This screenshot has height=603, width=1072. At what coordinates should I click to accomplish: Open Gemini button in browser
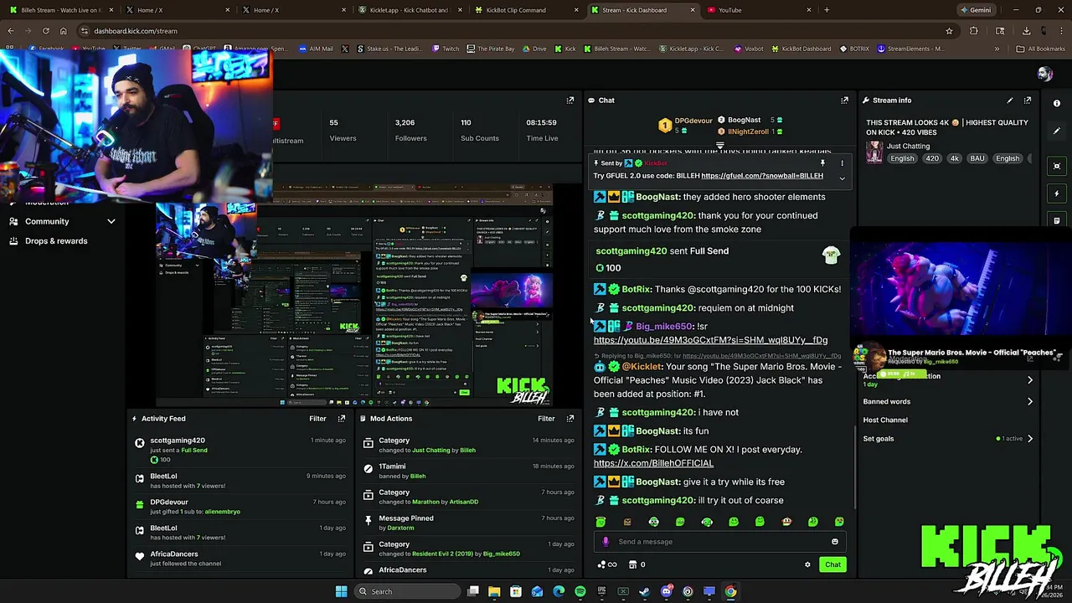[976, 10]
